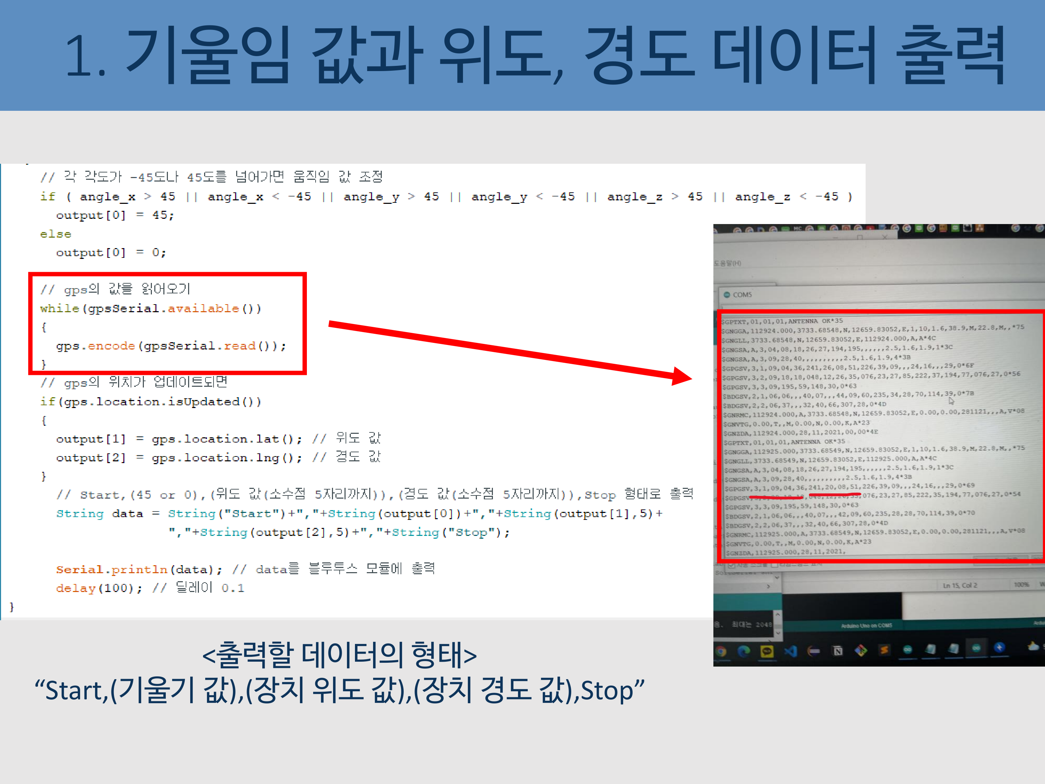Click the 'else' keyword in the code
Screen dimensions: 1045x784
tap(56, 235)
